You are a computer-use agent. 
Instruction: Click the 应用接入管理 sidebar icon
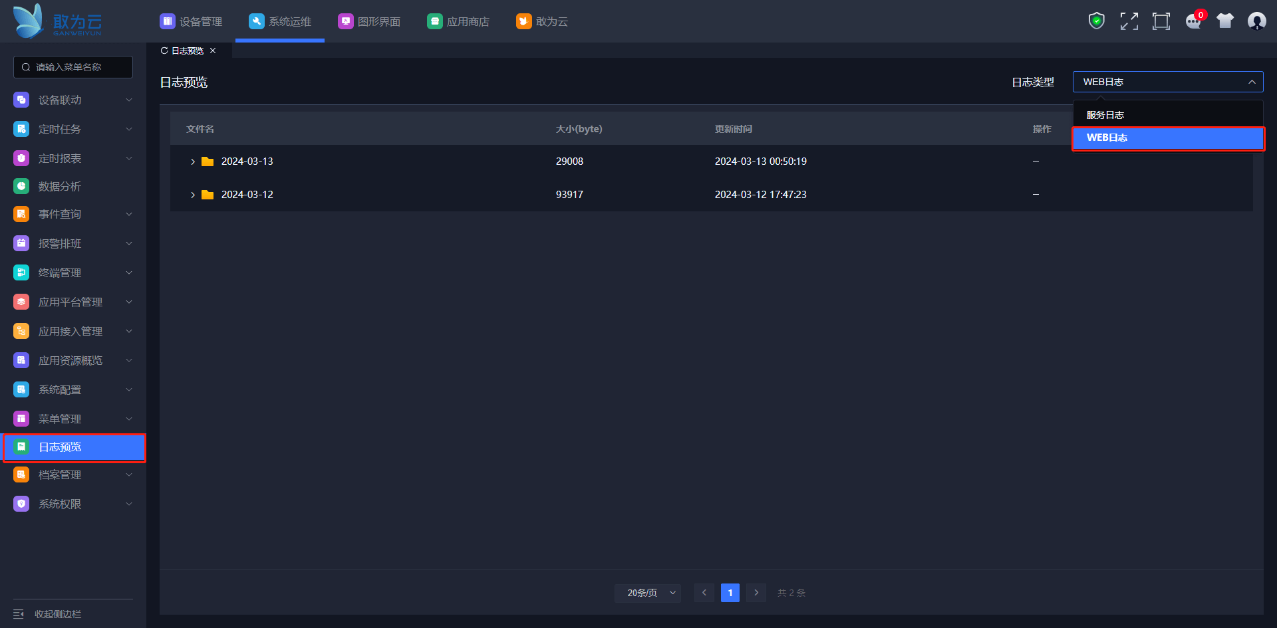[21, 331]
